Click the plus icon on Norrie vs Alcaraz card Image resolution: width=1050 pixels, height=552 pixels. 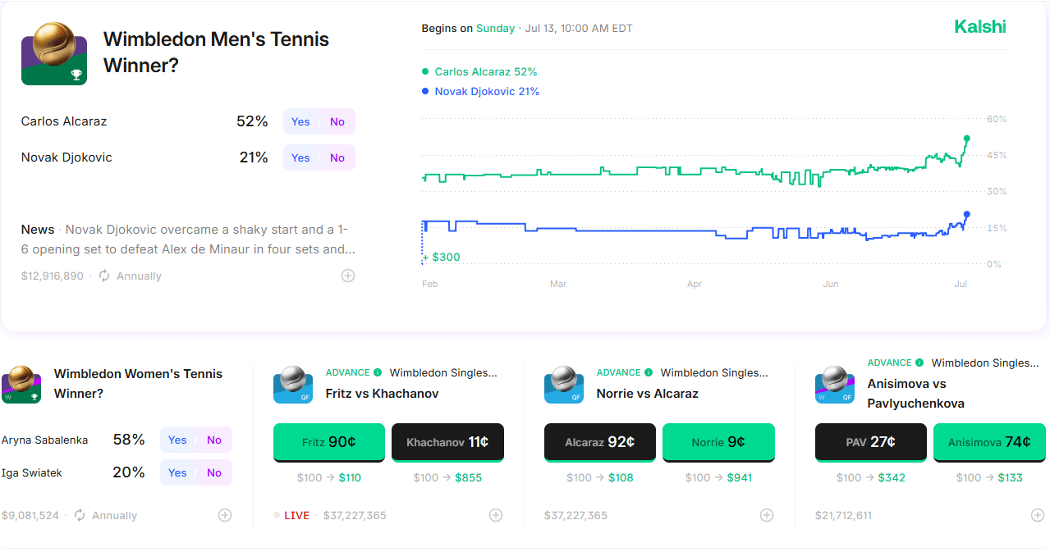point(767,515)
